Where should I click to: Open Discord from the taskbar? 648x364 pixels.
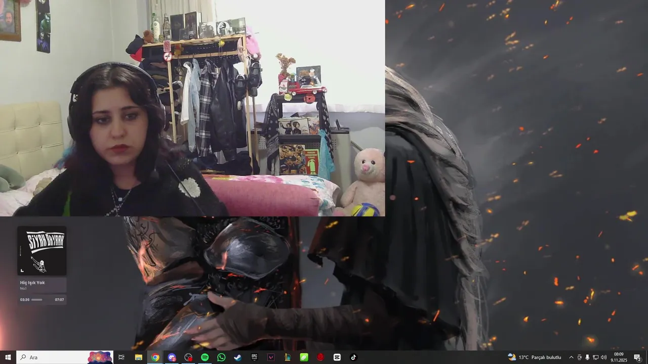pos(172,357)
